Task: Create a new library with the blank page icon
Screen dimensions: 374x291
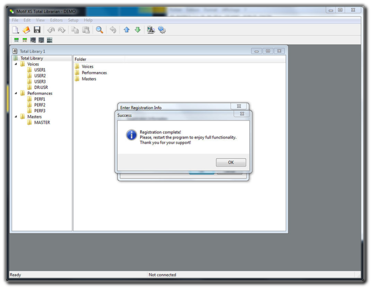Action: pos(16,30)
